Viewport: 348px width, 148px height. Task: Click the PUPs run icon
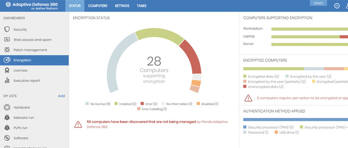(x=7, y=128)
